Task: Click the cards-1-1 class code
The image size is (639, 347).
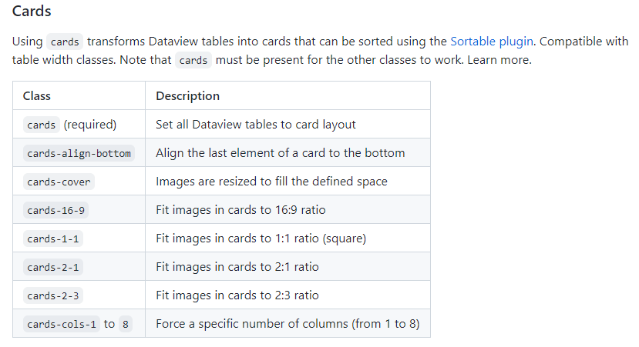Action: click(x=52, y=239)
